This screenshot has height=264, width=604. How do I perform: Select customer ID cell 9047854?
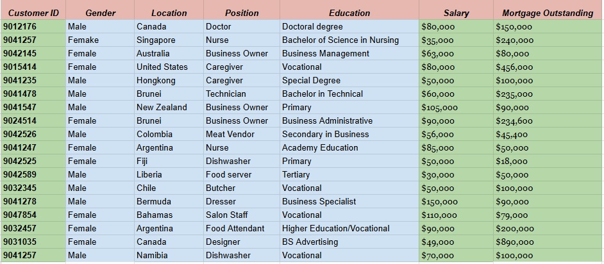coord(33,215)
